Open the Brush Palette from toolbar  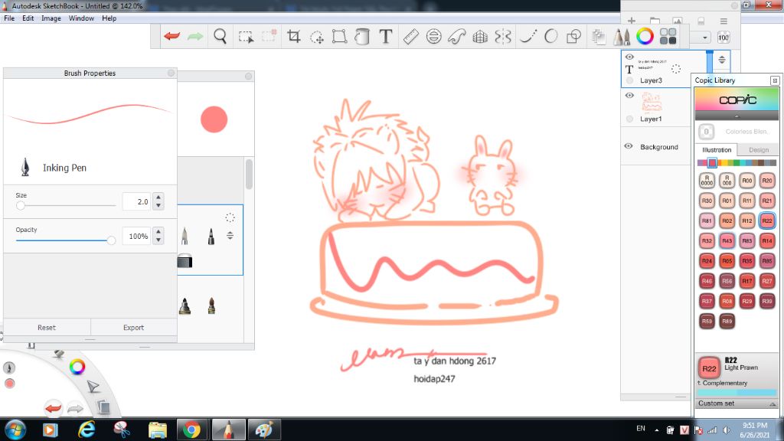pos(622,36)
